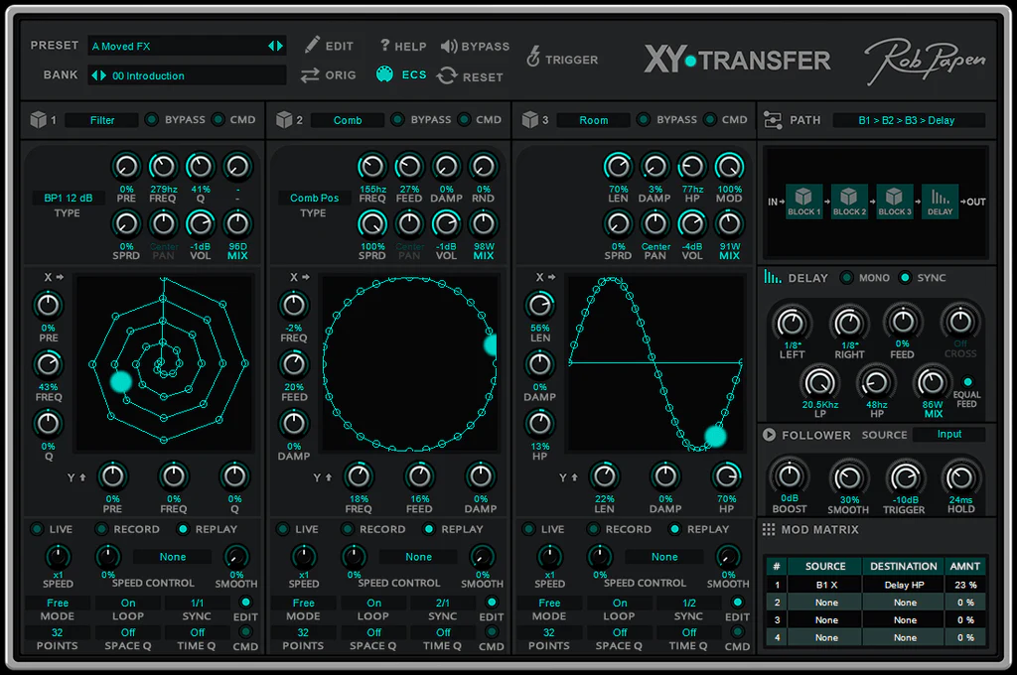Toggle EQUAL FEED LED

[x=967, y=382]
